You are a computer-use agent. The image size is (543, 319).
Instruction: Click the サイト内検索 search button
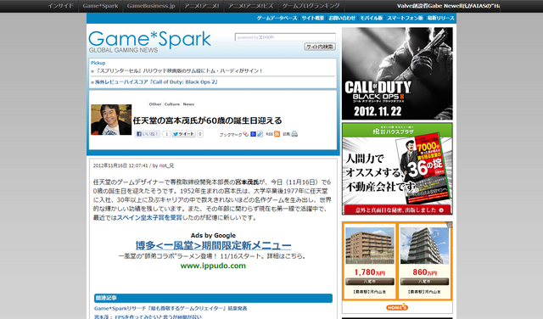click(320, 47)
